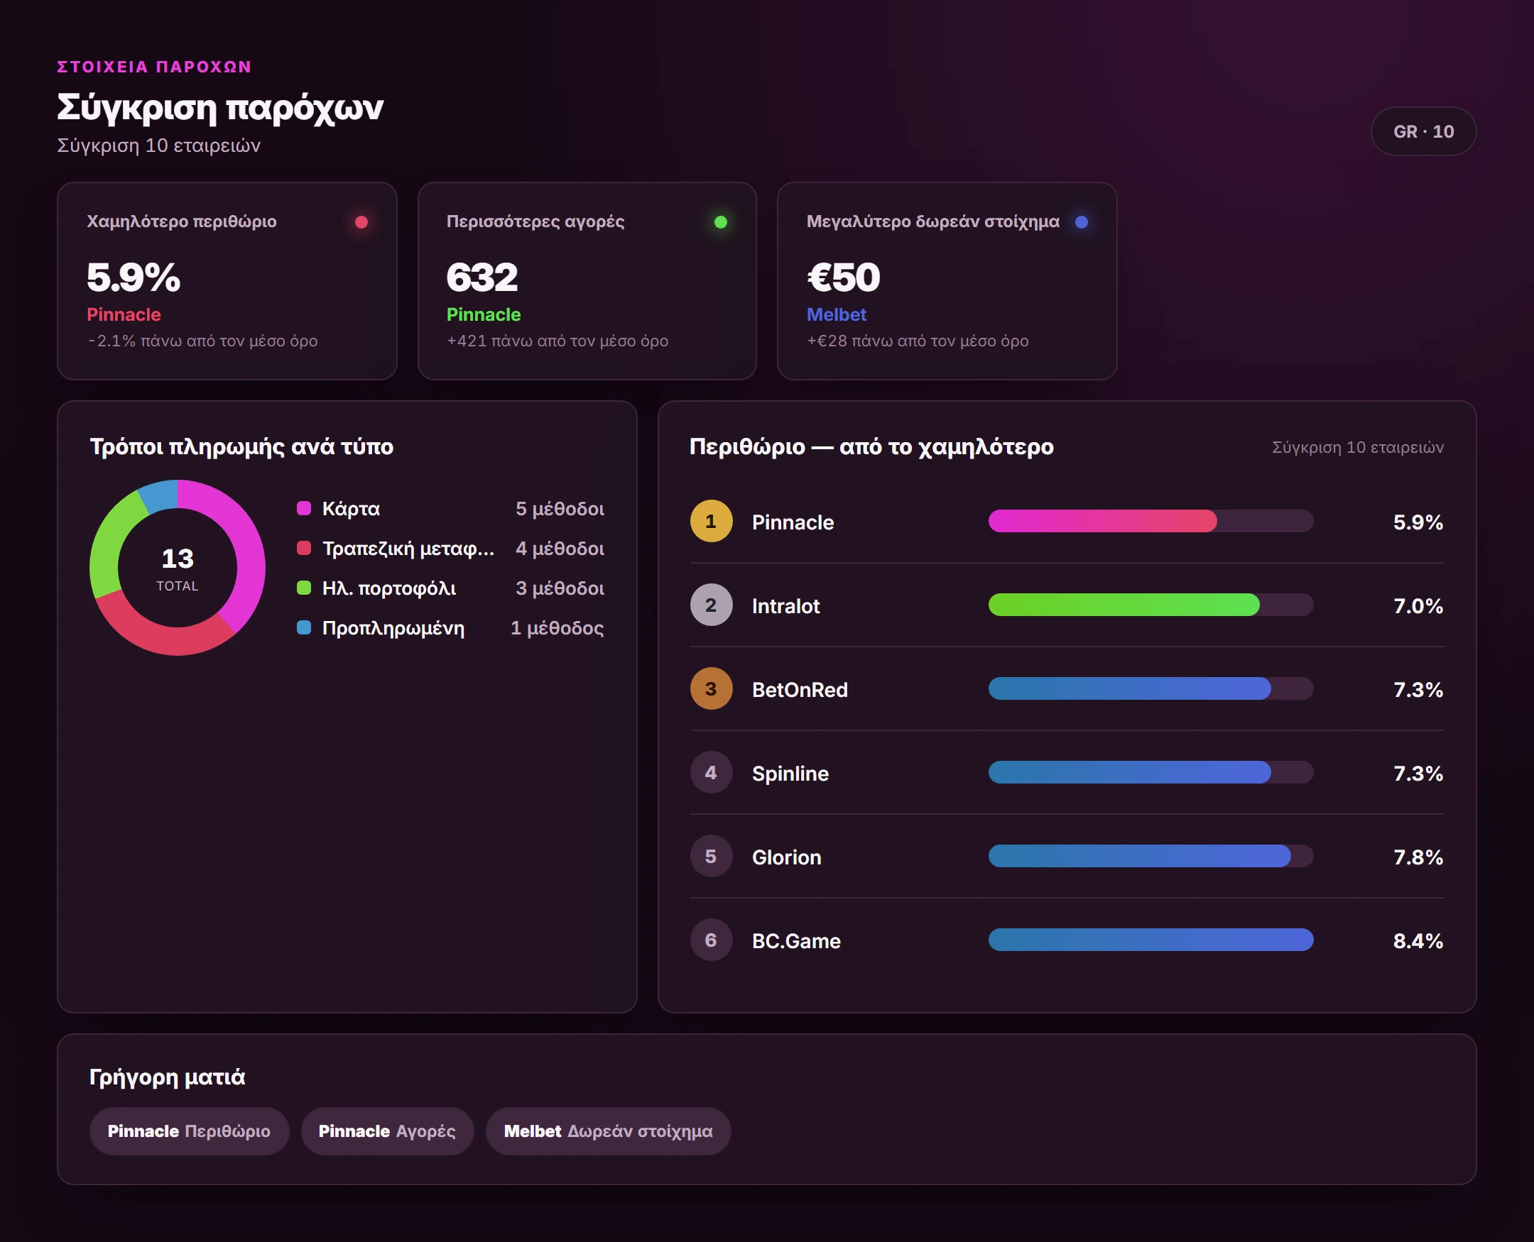Click the bronze rank 3 badge for BetOnRed
This screenshot has width=1534, height=1242.
[711, 688]
